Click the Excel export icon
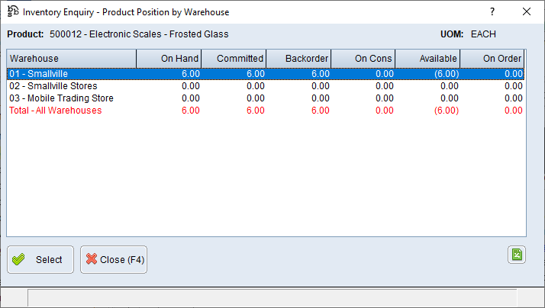This screenshot has height=308, width=545. pyautogui.click(x=516, y=255)
